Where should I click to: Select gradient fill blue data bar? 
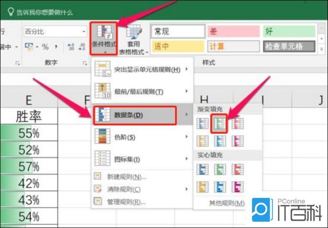(x=203, y=123)
